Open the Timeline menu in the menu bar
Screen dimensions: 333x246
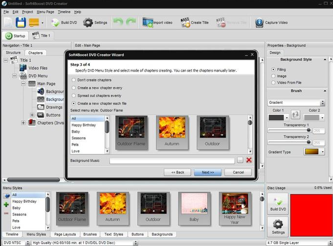[x=64, y=12]
